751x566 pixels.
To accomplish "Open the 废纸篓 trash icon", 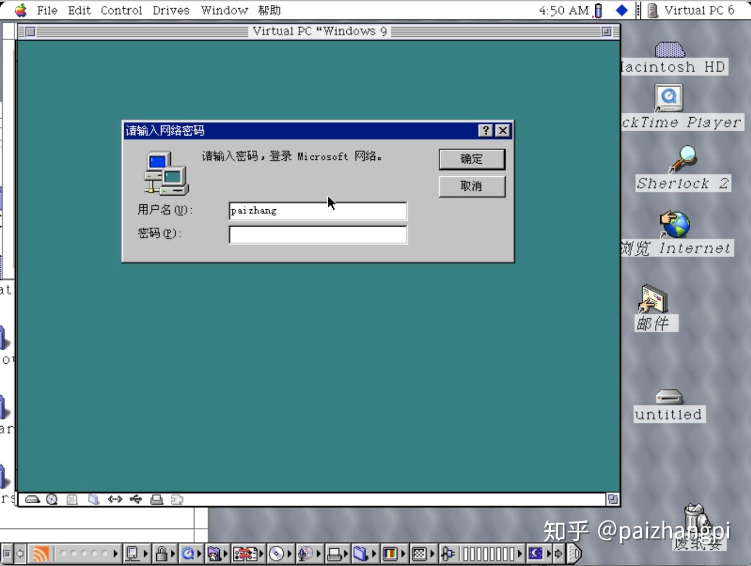I will tap(697, 522).
